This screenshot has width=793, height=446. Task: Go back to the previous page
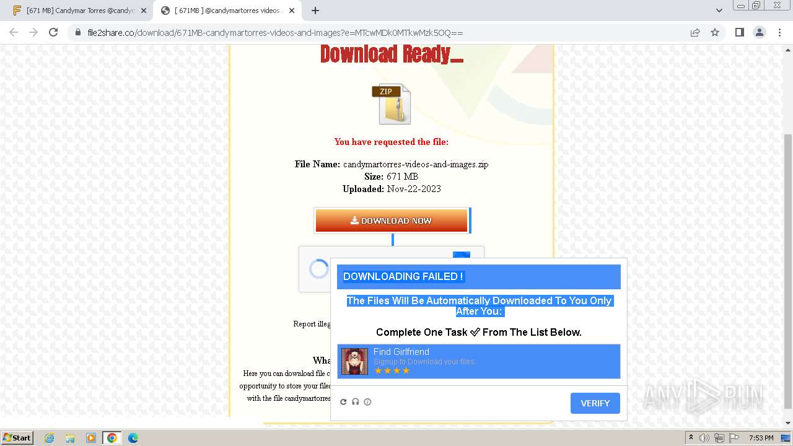[x=14, y=32]
